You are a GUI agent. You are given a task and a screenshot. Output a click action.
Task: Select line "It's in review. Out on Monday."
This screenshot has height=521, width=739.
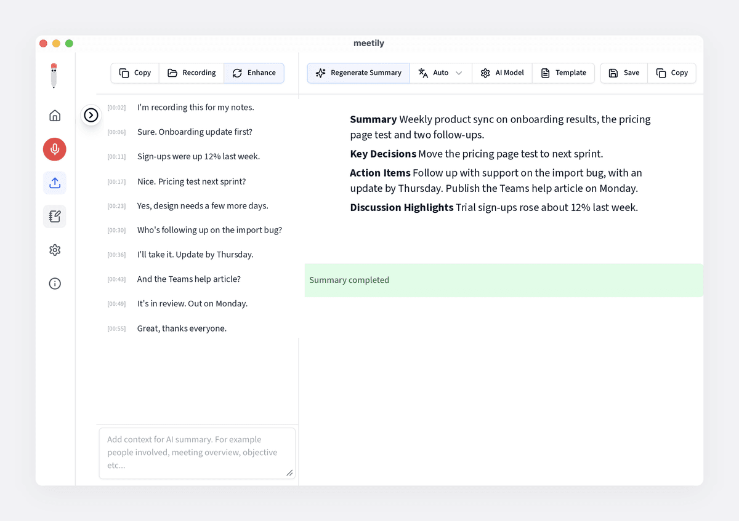[x=192, y=304]
